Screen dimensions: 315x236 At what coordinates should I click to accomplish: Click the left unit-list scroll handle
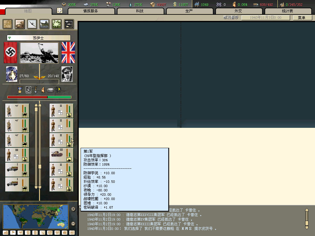point(36,109)
